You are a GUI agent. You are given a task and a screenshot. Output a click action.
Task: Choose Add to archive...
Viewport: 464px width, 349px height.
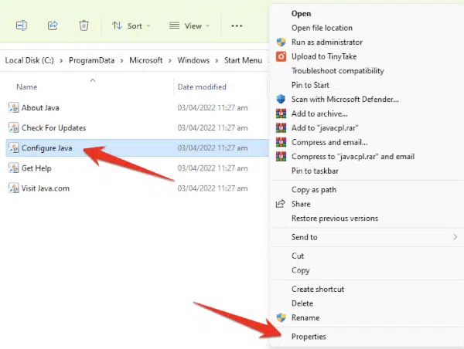tap(319, 114)
